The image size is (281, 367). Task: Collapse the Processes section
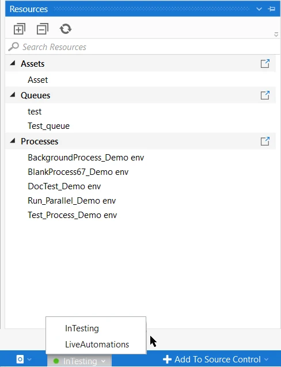point(13,141)
